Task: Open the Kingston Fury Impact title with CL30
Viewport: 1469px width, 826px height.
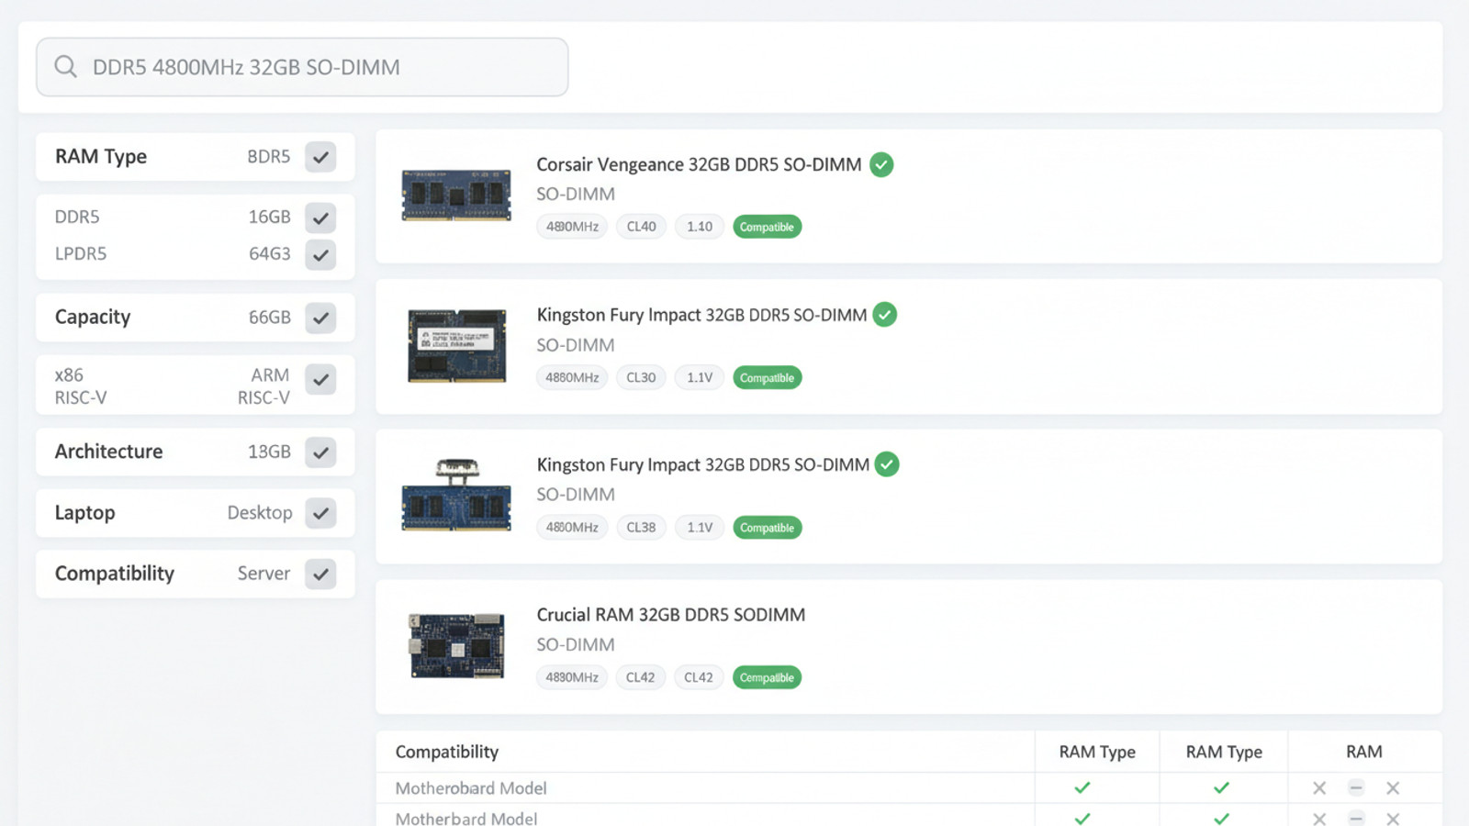Action: 701,315
